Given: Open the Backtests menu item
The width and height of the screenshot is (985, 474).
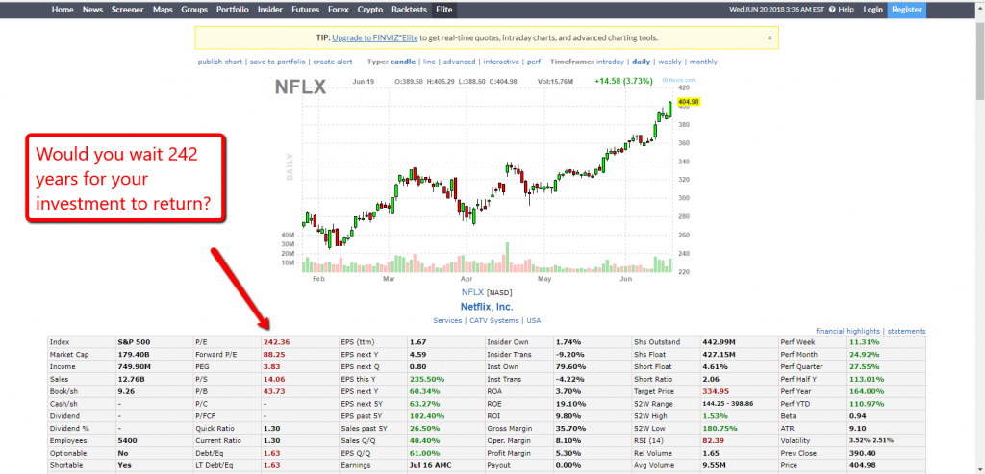Looking at the screenshot, I should (409, 10).
